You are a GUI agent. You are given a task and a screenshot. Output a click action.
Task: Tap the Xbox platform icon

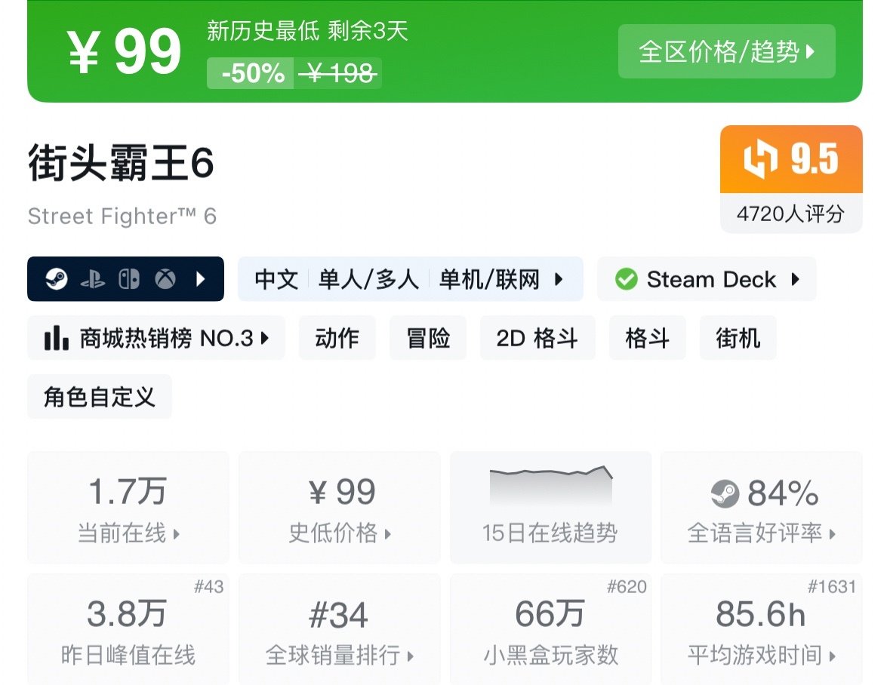165,279
